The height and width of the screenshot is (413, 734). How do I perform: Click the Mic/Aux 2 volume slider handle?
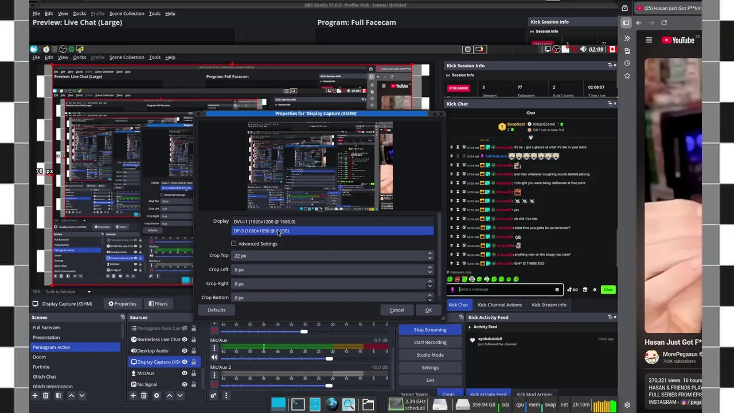329,385
